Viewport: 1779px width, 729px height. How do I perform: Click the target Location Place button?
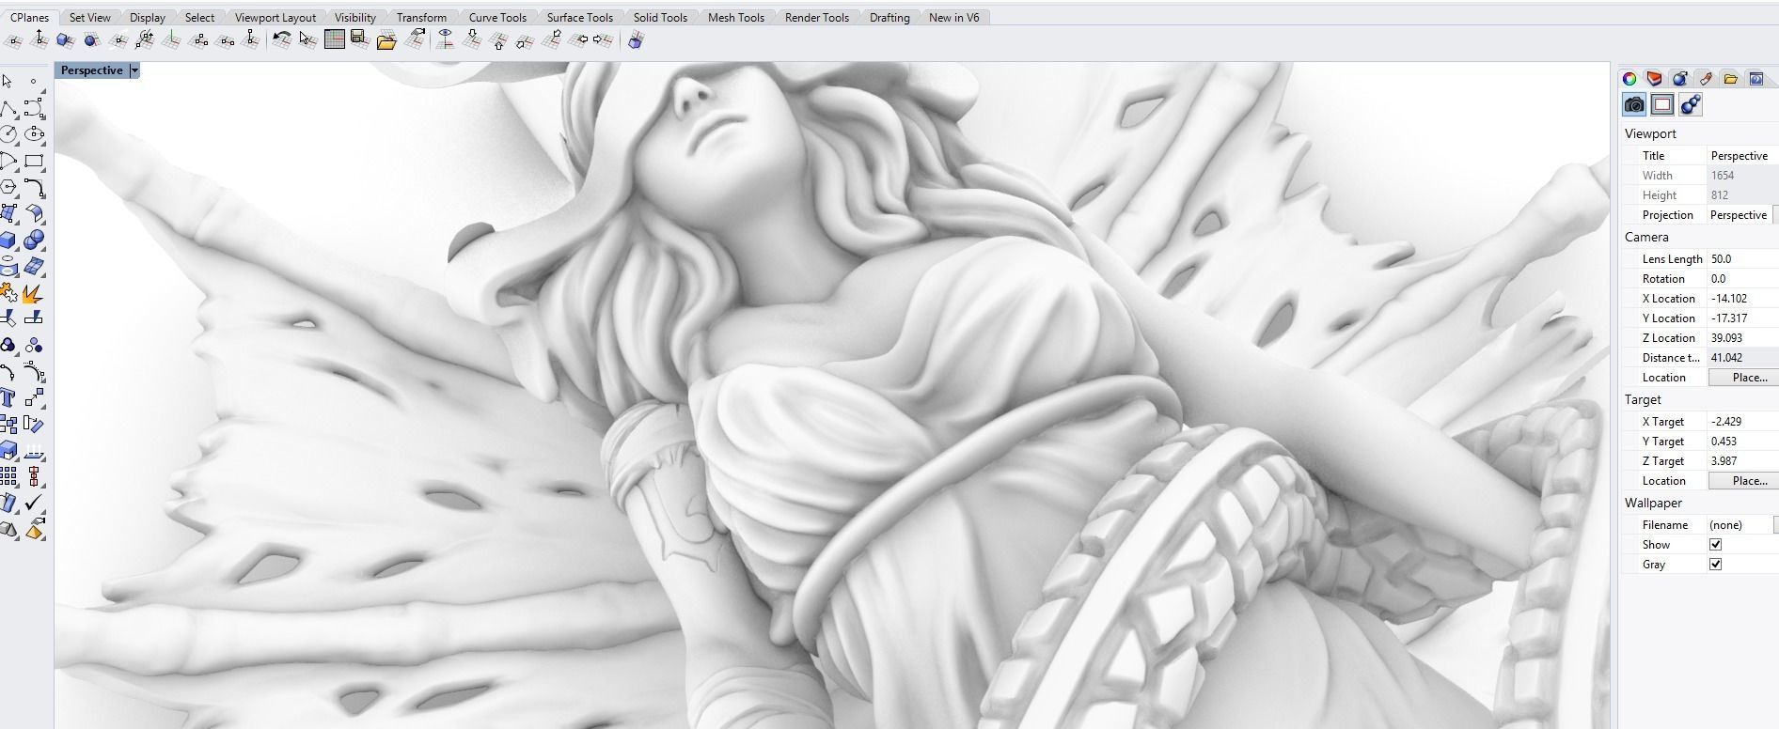[x=1744, y=481]
